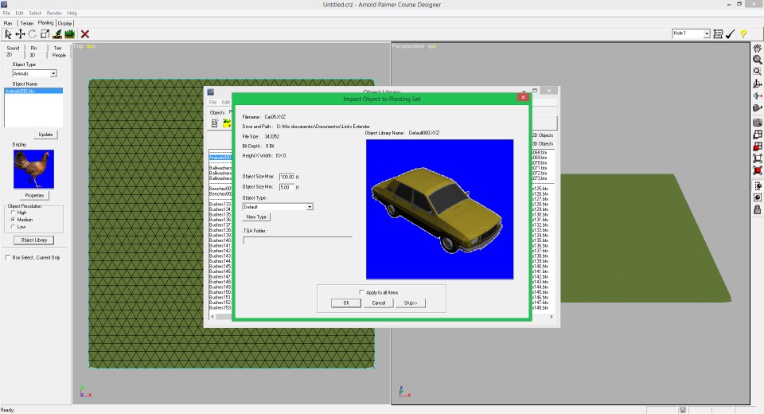Open the Animals object type dropdown

pos(53,73)
